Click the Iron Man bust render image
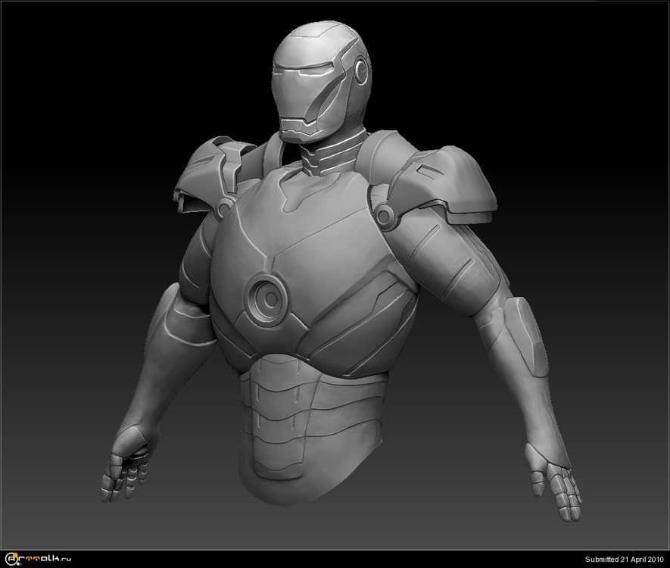670x568 pixels. (x=335, y=275)
